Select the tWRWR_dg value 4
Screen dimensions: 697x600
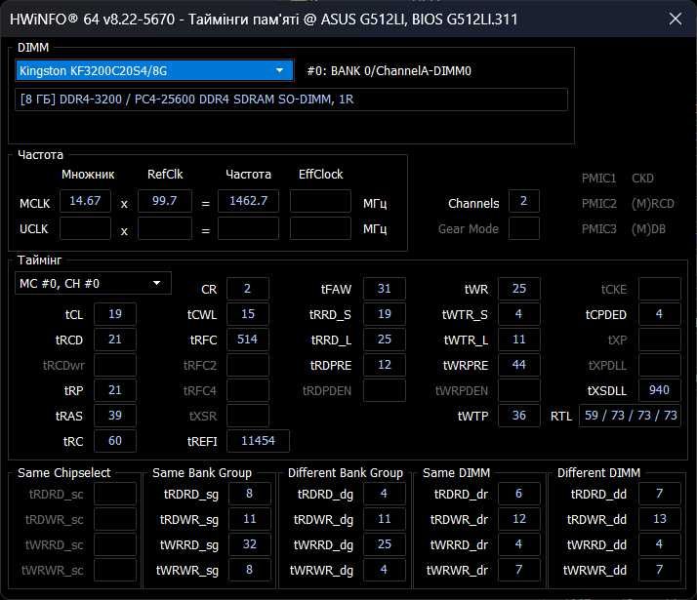point(385,570)
